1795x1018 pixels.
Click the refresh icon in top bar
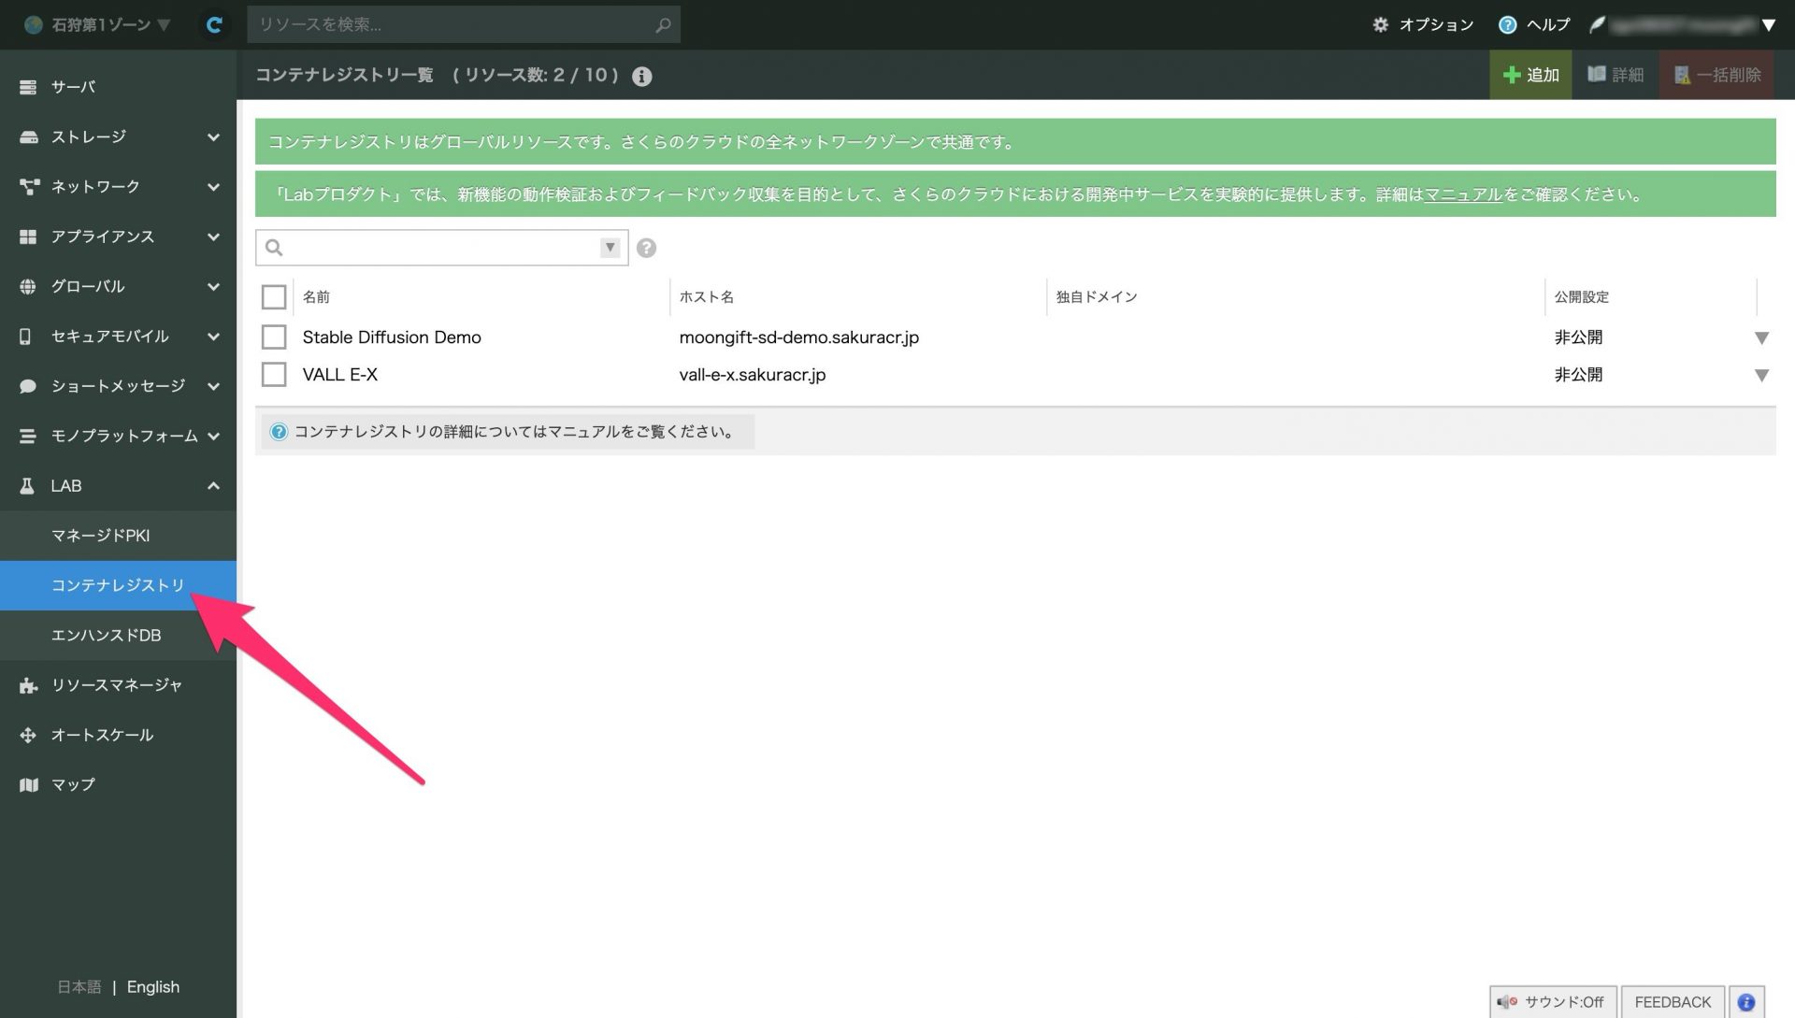pos(214,25)
